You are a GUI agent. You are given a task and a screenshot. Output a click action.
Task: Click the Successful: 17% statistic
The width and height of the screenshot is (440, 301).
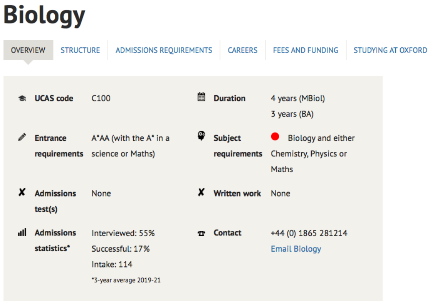(x=121, y=249)
